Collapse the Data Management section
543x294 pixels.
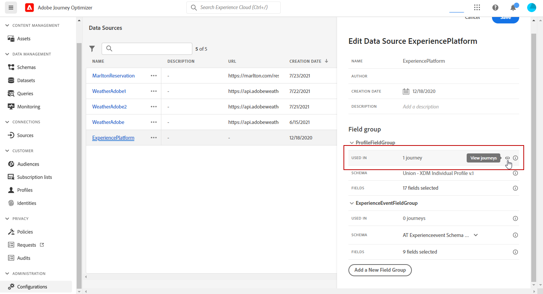tap(8, 54)
